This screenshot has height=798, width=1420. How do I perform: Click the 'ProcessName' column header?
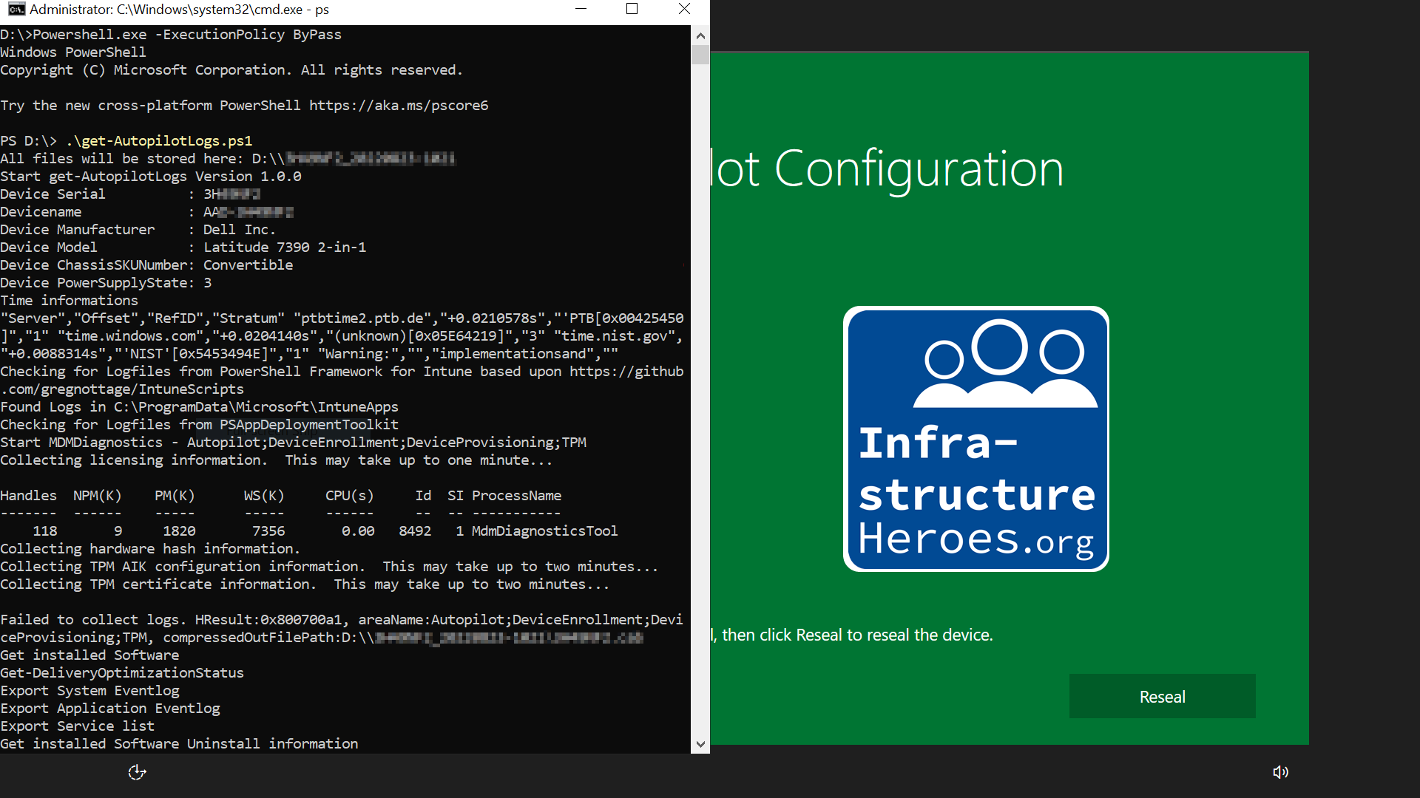click(516, 495)
